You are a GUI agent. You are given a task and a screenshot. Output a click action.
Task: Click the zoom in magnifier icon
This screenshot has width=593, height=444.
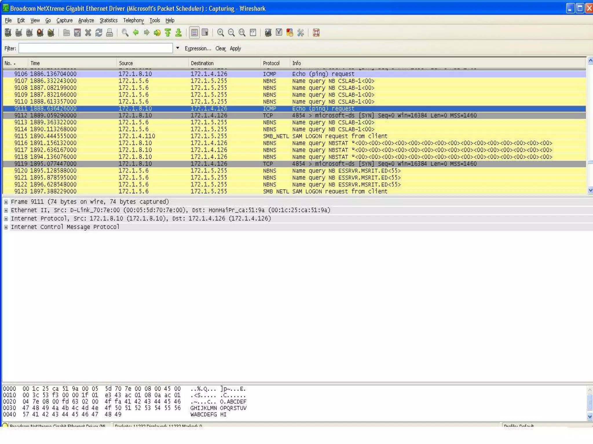[221, 33]
